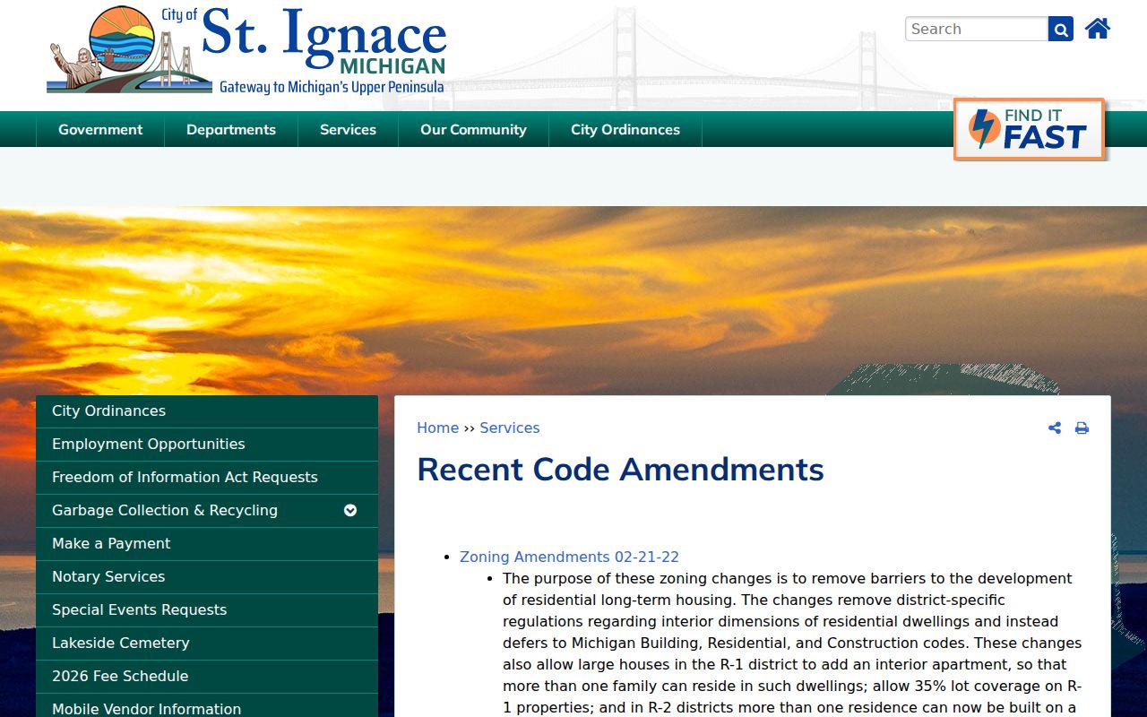Open Garbage Collection & Recycling page link

click(165, 511)
